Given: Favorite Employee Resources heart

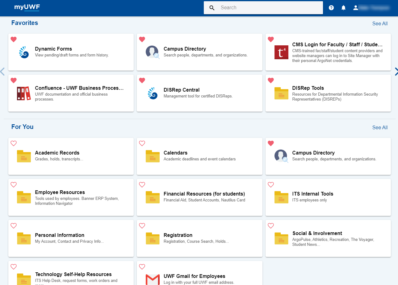Looking at the screenshot, I should pos(14,185).
